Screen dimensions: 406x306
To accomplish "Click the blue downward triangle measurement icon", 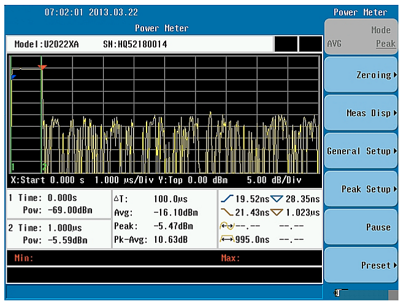I will [277, 199].
